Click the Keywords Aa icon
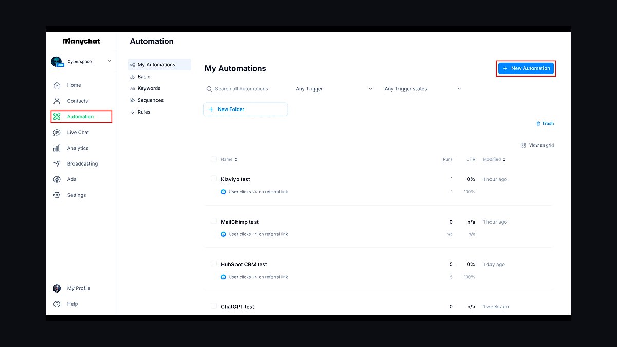Viewport: 617px width, 347px height. click(x=133, y=88)
